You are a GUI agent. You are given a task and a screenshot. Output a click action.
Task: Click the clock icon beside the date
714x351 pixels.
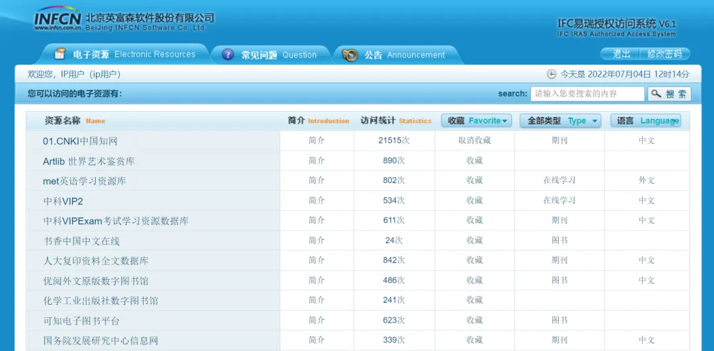[x=551, y=74]
